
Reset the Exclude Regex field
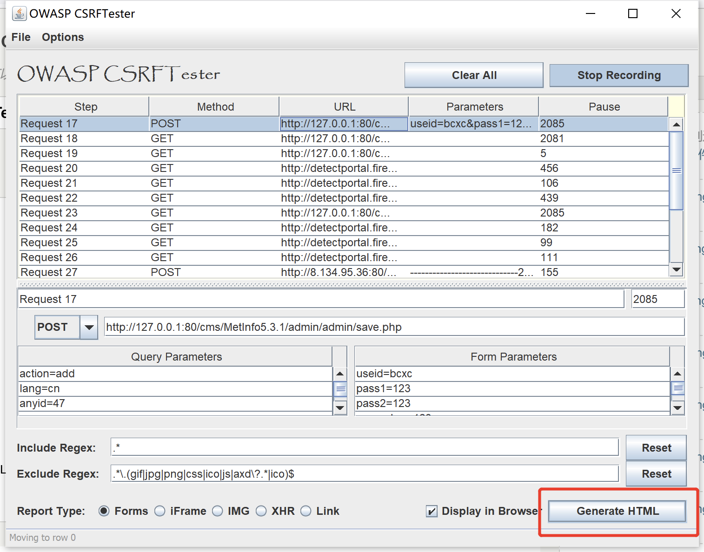pyautogui.click(x=656, y=474)
